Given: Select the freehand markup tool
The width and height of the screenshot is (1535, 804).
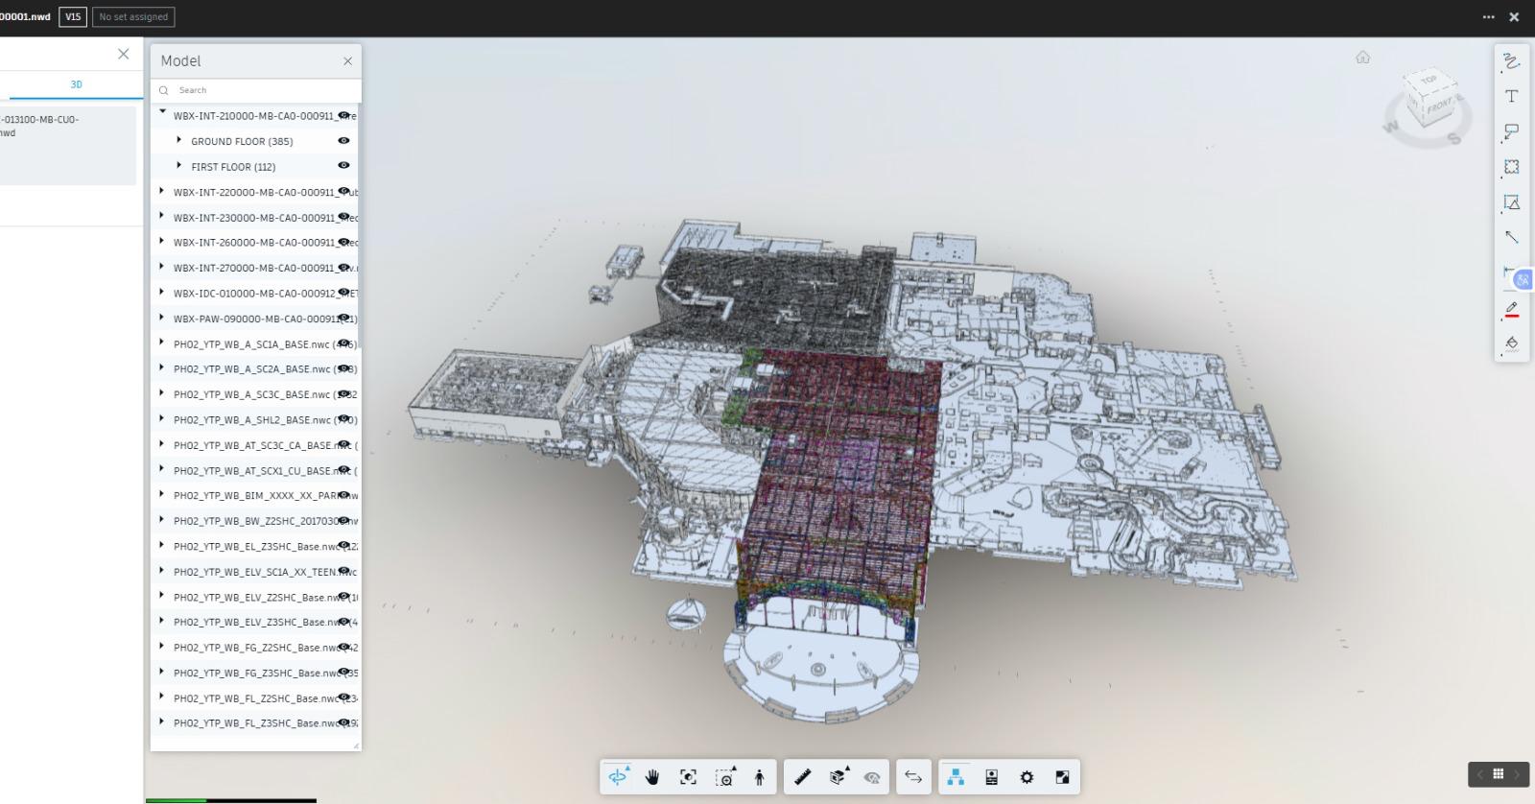Looking at the screenshot, I should pyautogui.click(x=1511, y=61).
